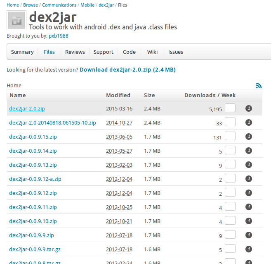This screenshot has width=271, height=264.
Task: Open dex2jar-0.0.9.9.tar.gz link
Action: pos(35,249)
